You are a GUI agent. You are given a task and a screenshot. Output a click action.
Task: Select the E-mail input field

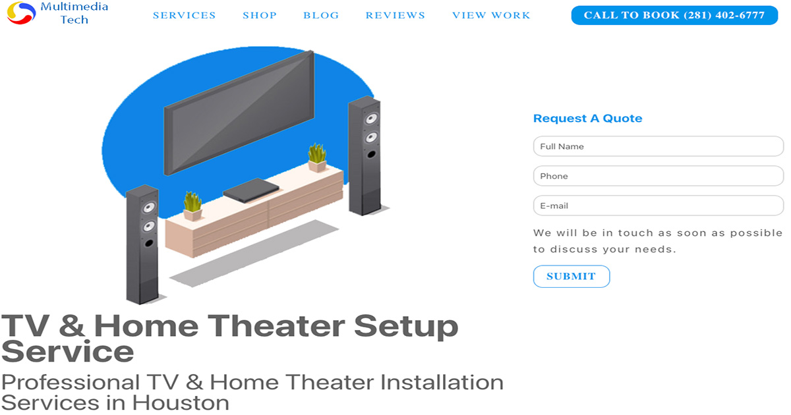pyautogui.click(x=658, y=206)
